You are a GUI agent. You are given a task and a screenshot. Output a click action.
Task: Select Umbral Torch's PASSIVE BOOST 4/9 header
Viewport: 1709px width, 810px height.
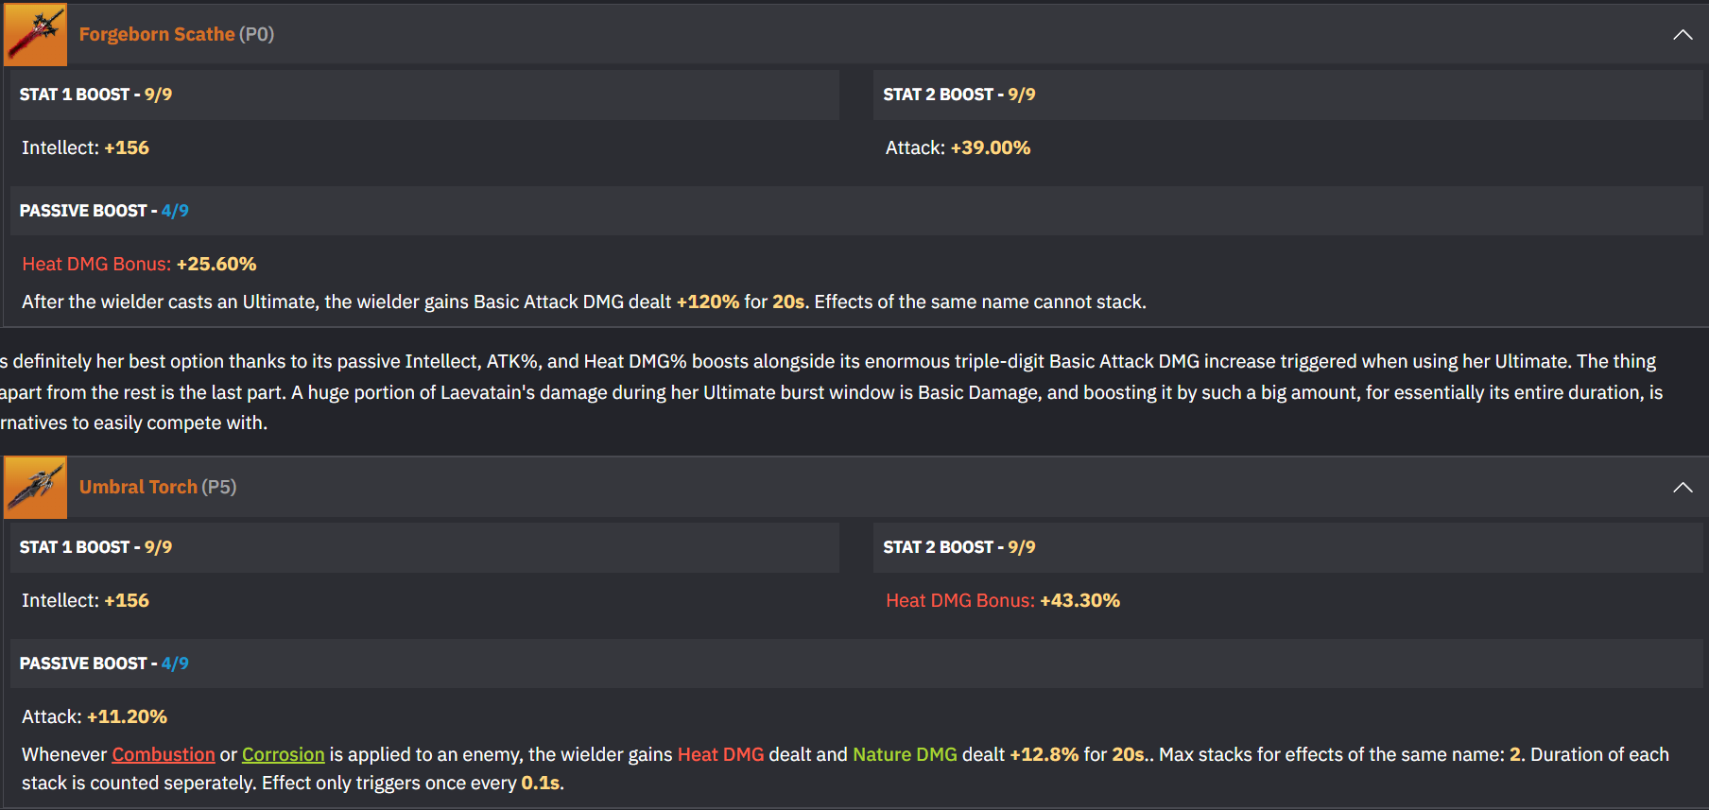pyautogui.click(x=104, y=664)
